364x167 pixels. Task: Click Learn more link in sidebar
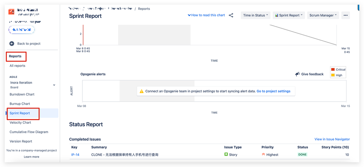point(31,157)
